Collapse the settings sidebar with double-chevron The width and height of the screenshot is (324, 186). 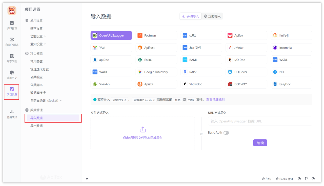(x=87, y=179)
